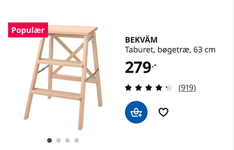This screenshot has width=234, height=150.
Task: Click the third rating star
Action: [x=149, y=88]
